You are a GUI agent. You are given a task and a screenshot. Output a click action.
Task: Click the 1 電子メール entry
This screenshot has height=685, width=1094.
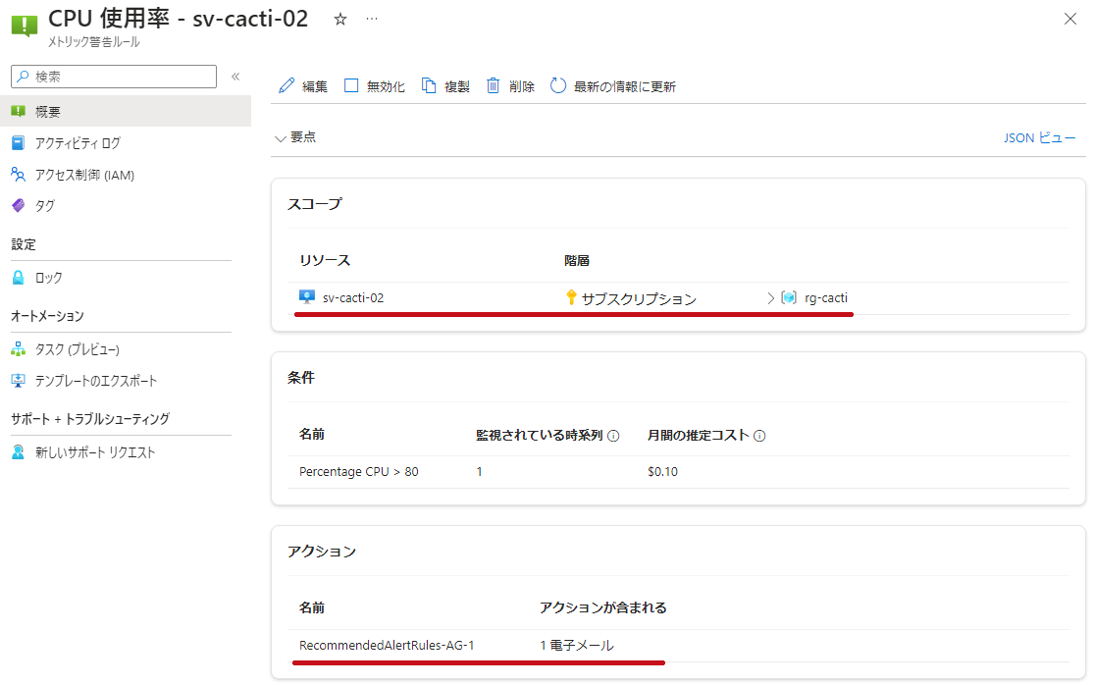[577, 645]
